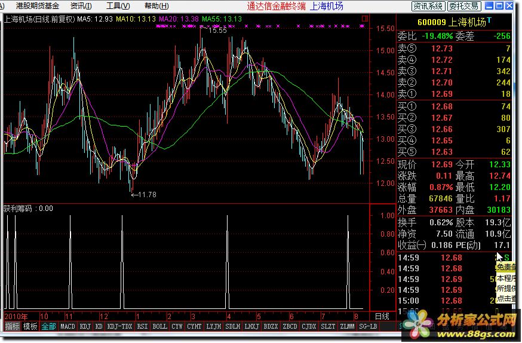Screen dimensions: 522x343
Task: Click the MA10: 13.13 label
Action: click(136, 19)
